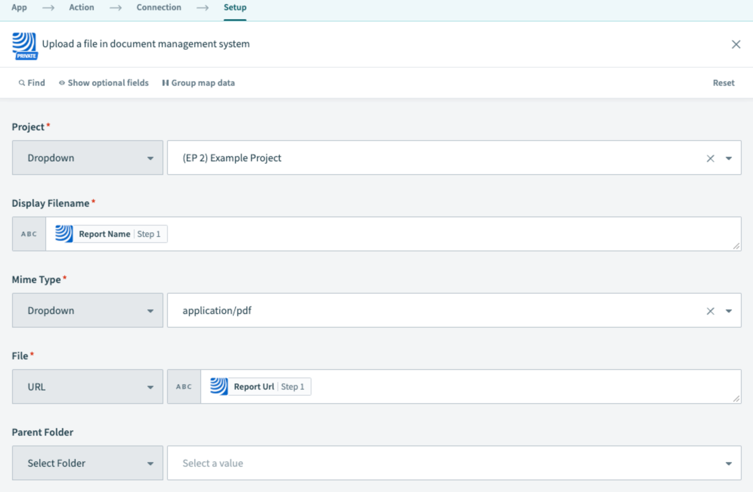Click ABC type icon in File field

coord(184,387)
